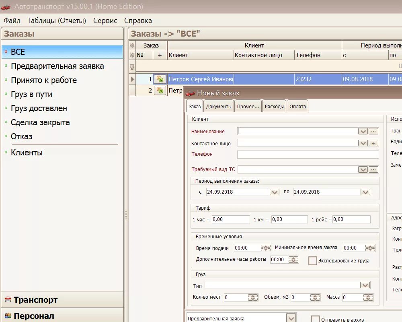Screen dimensions: 402x322
Task: Click the red car icon in the app title bar
Action: 6,7
